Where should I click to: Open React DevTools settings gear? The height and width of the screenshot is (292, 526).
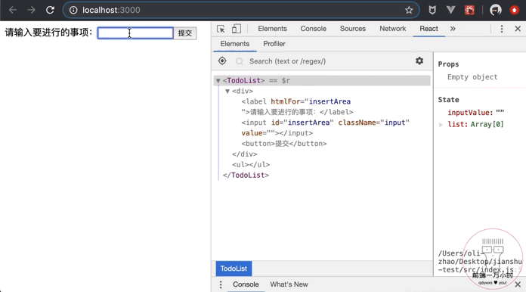[x=419, y=61]
